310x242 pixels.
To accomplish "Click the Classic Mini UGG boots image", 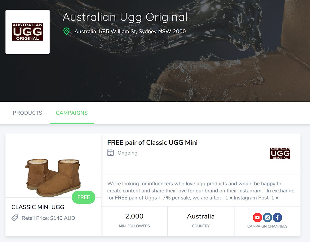I will click(x=53, y=178).
